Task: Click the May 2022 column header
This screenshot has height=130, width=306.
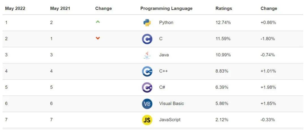Action: click(15, 8)
